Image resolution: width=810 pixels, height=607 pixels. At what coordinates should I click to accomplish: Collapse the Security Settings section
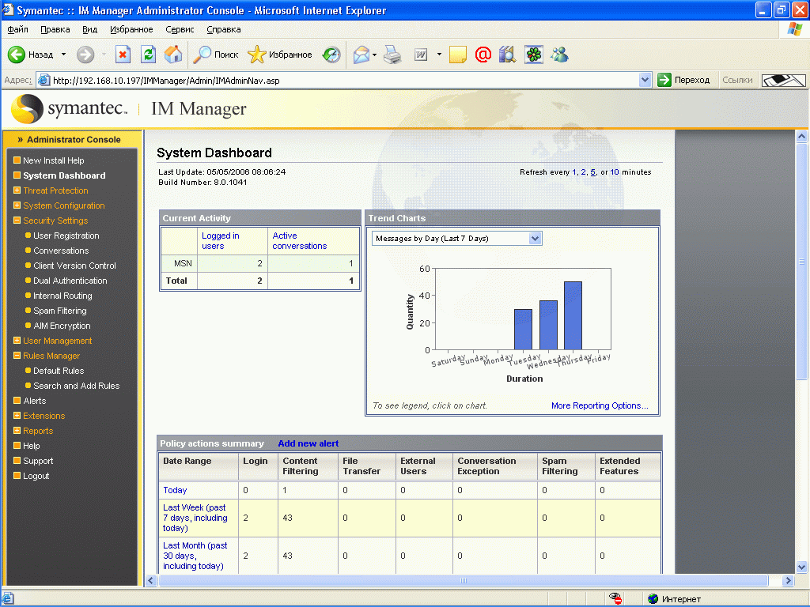(17, 221)
